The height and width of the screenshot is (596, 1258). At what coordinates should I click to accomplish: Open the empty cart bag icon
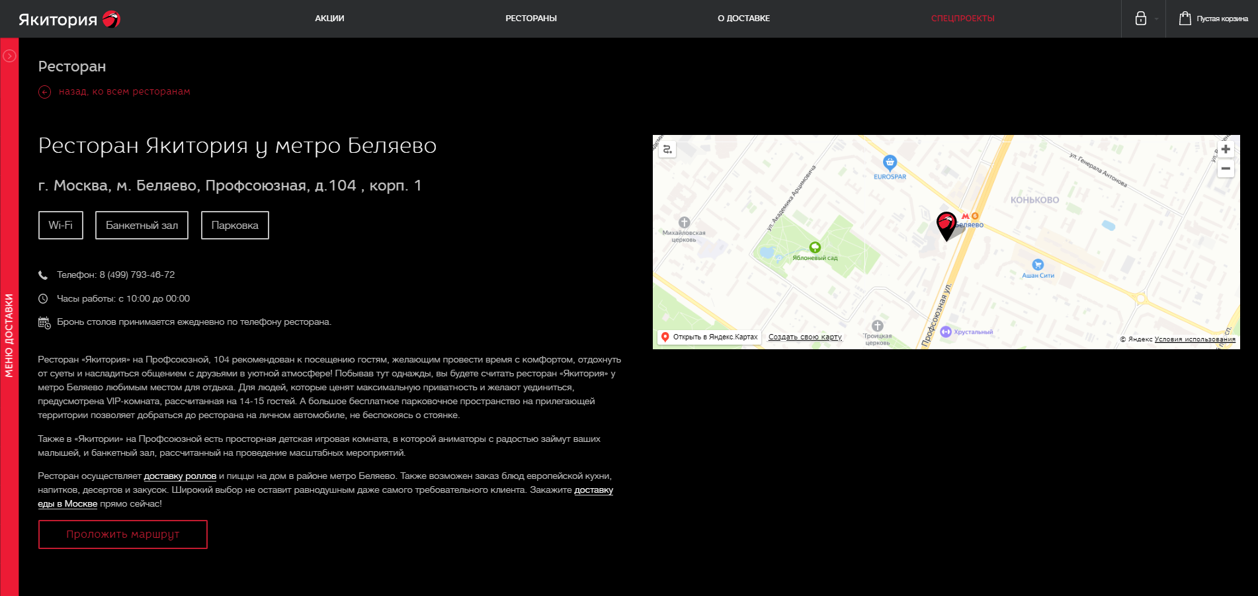pyautogui.click(x=1185, y=19)
